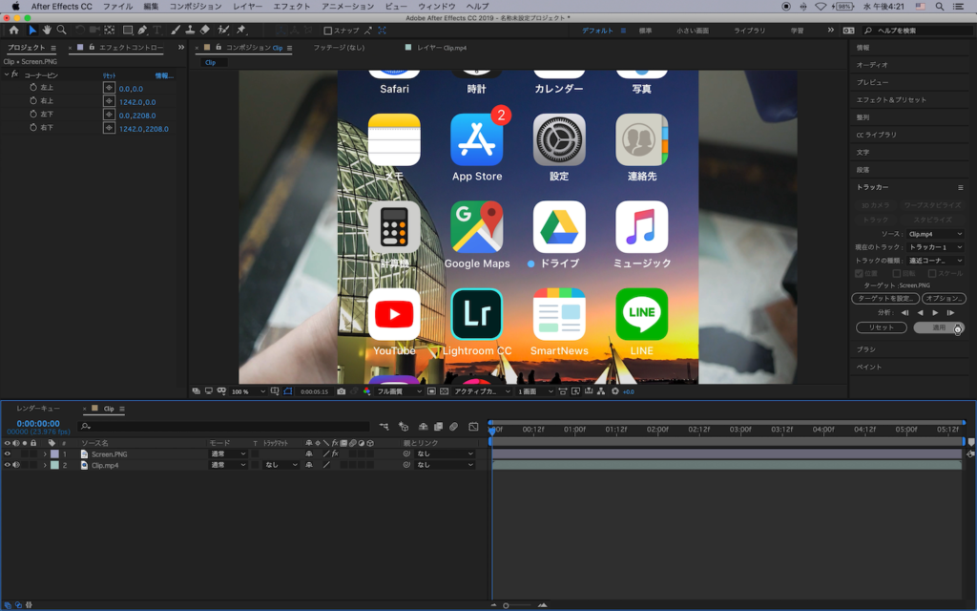Switch to the レンダーキュー tab

38,409
